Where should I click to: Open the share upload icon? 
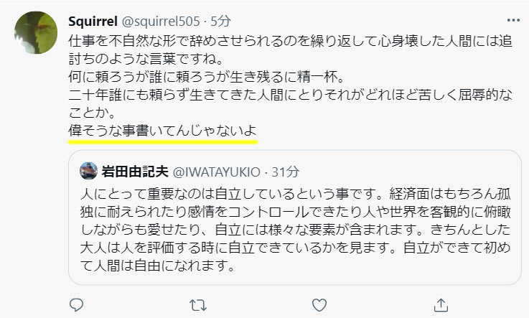(x=441, y=305)
